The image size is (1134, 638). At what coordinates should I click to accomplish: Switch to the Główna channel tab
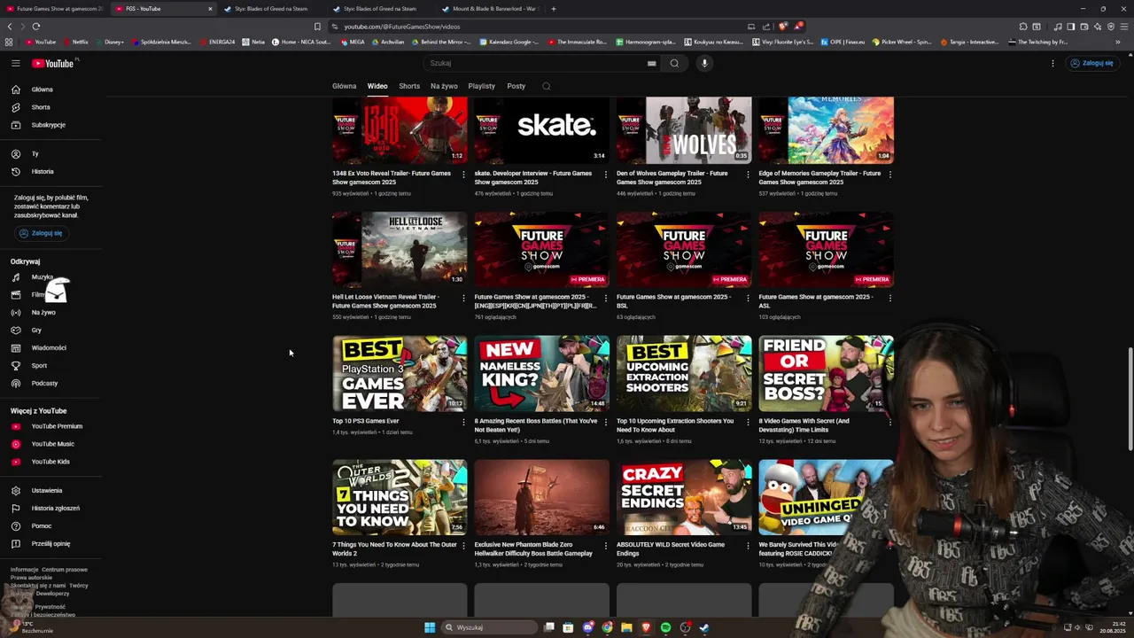pyautogui.click(x=344, y=86)
